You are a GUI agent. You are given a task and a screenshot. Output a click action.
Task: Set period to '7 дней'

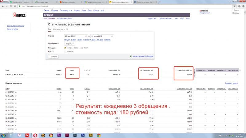coord(79,40)
